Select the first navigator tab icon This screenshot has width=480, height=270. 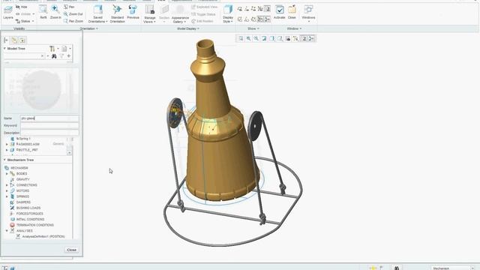6,40
